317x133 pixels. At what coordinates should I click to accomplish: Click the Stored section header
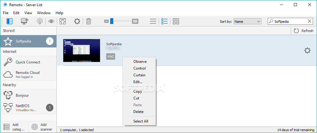[x=28, y=30]
